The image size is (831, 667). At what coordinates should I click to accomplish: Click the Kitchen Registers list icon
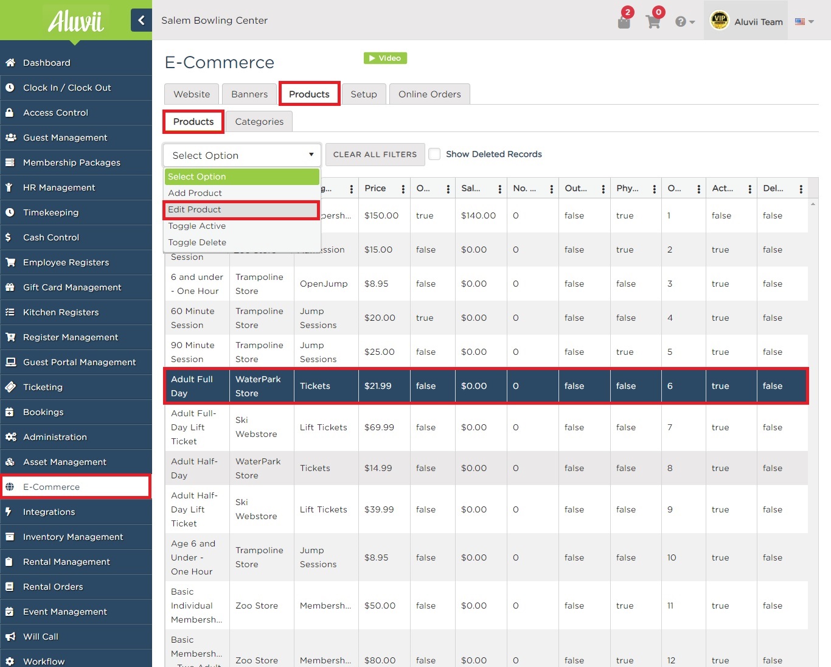pos(10,312)
